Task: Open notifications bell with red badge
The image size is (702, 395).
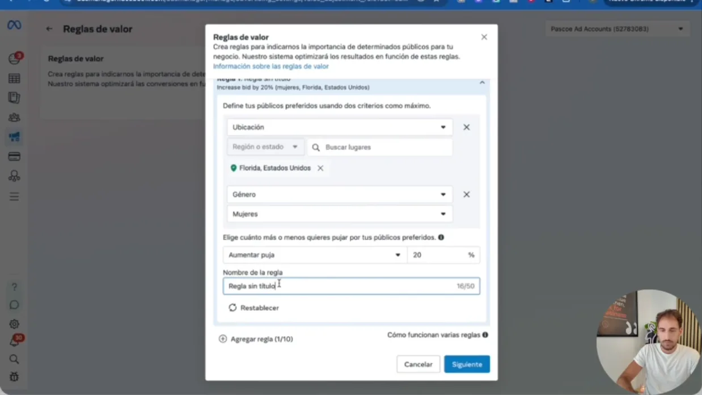Action: click(15, 341)
